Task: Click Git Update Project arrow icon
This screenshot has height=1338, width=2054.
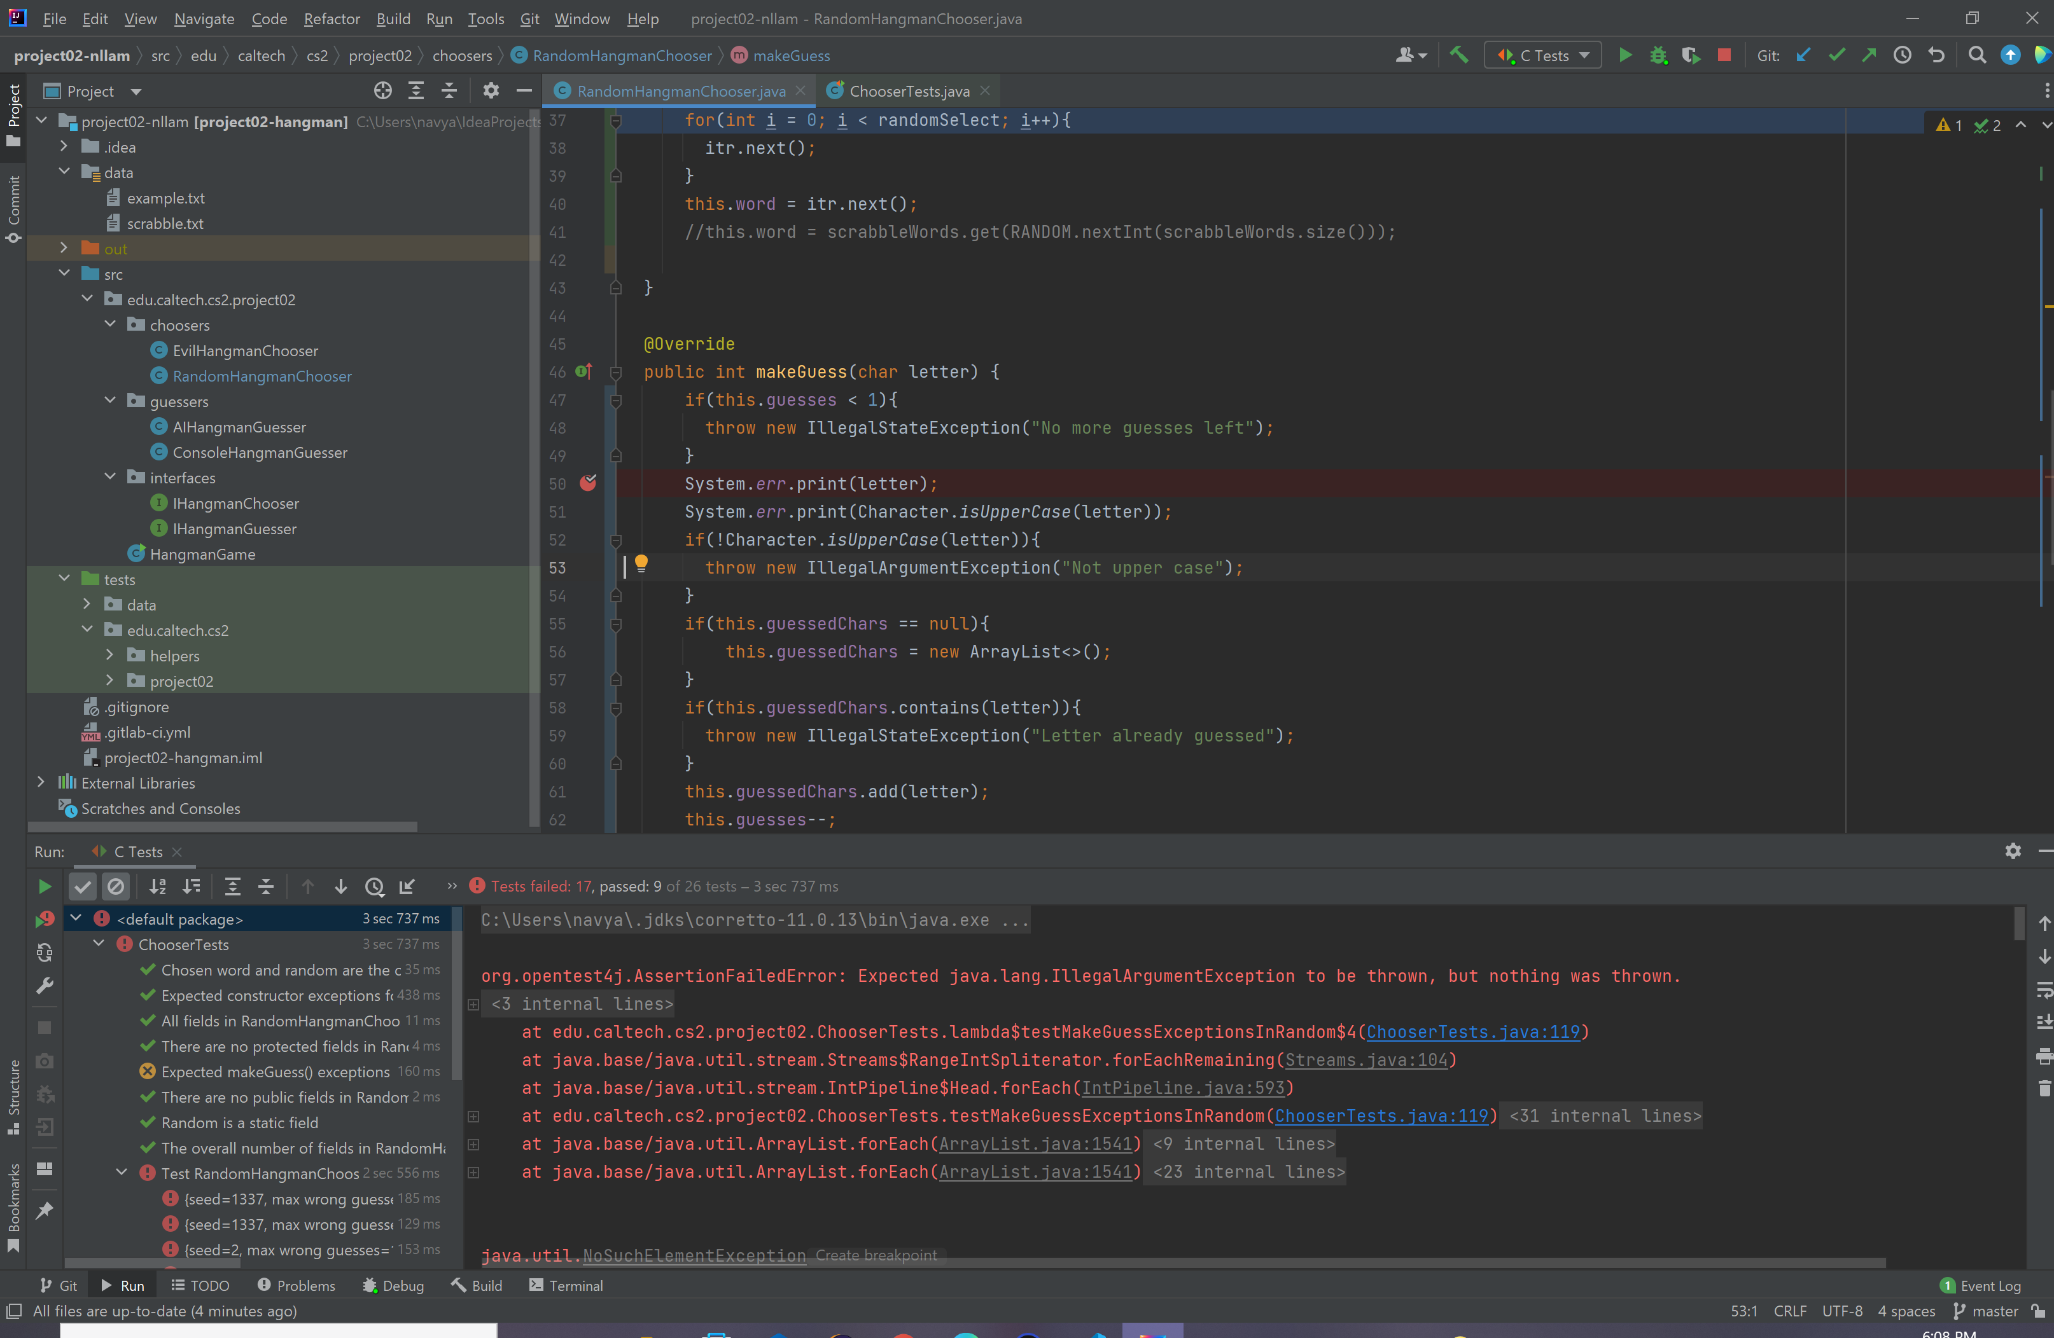Action: 1804,55
